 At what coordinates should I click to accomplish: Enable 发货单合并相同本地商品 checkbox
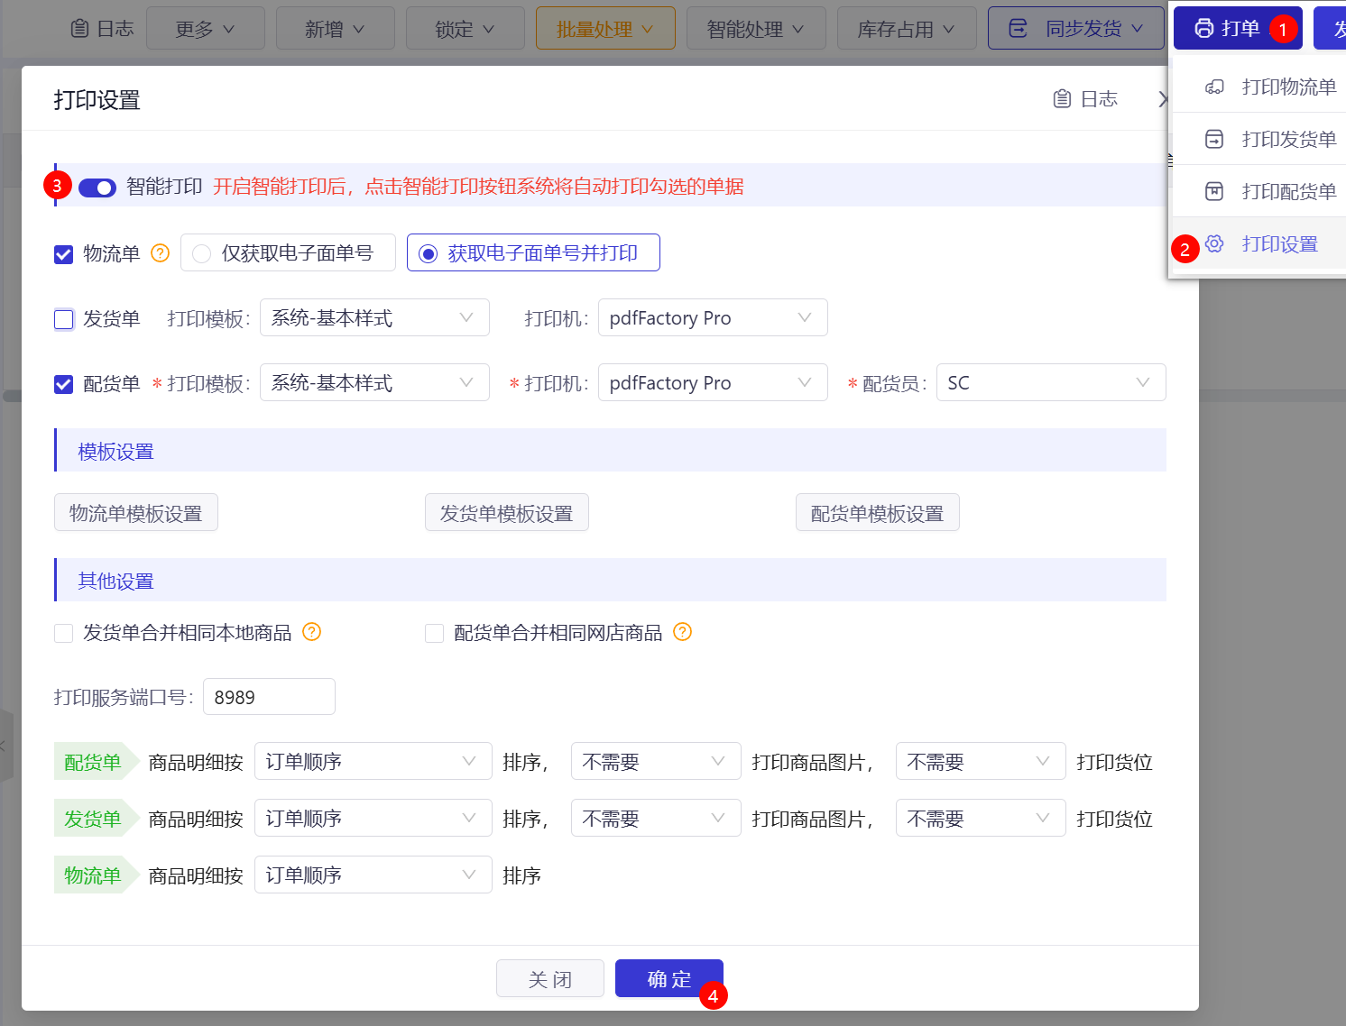[x=63, y=633]
